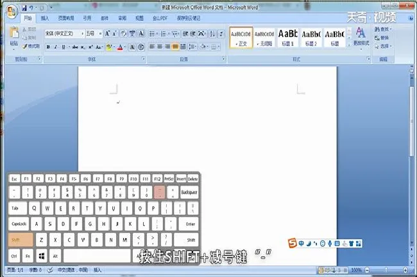Open Asian layout options
This screenshot has height=277, width=417.
pos(202,34)
